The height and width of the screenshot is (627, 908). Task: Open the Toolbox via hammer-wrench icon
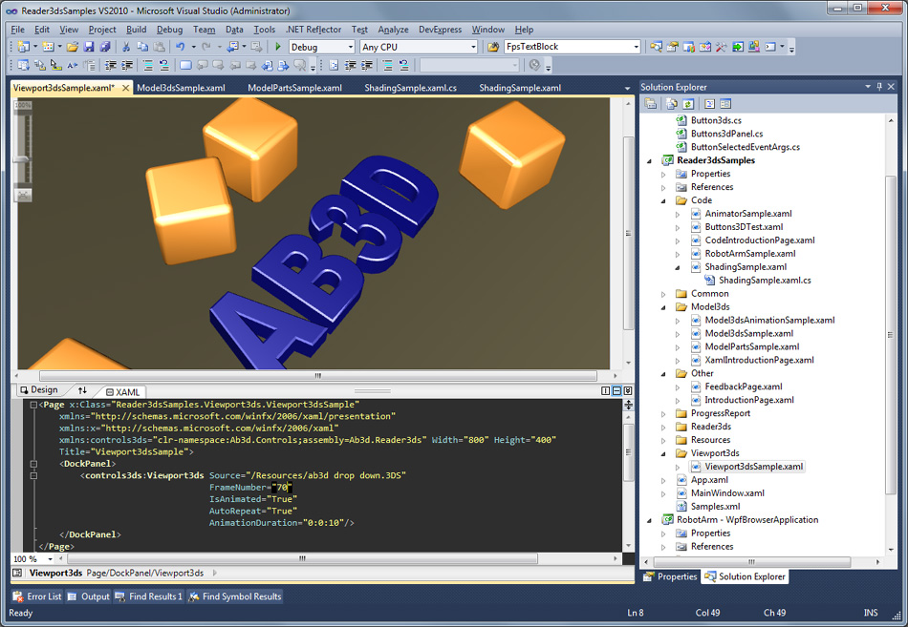(721, 47)
